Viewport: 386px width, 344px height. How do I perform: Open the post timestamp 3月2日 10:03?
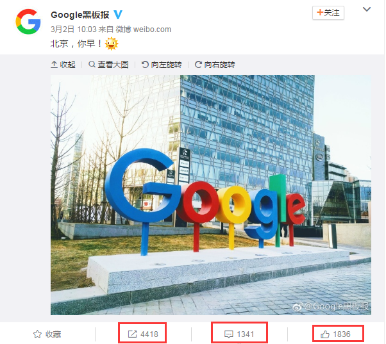73,29
